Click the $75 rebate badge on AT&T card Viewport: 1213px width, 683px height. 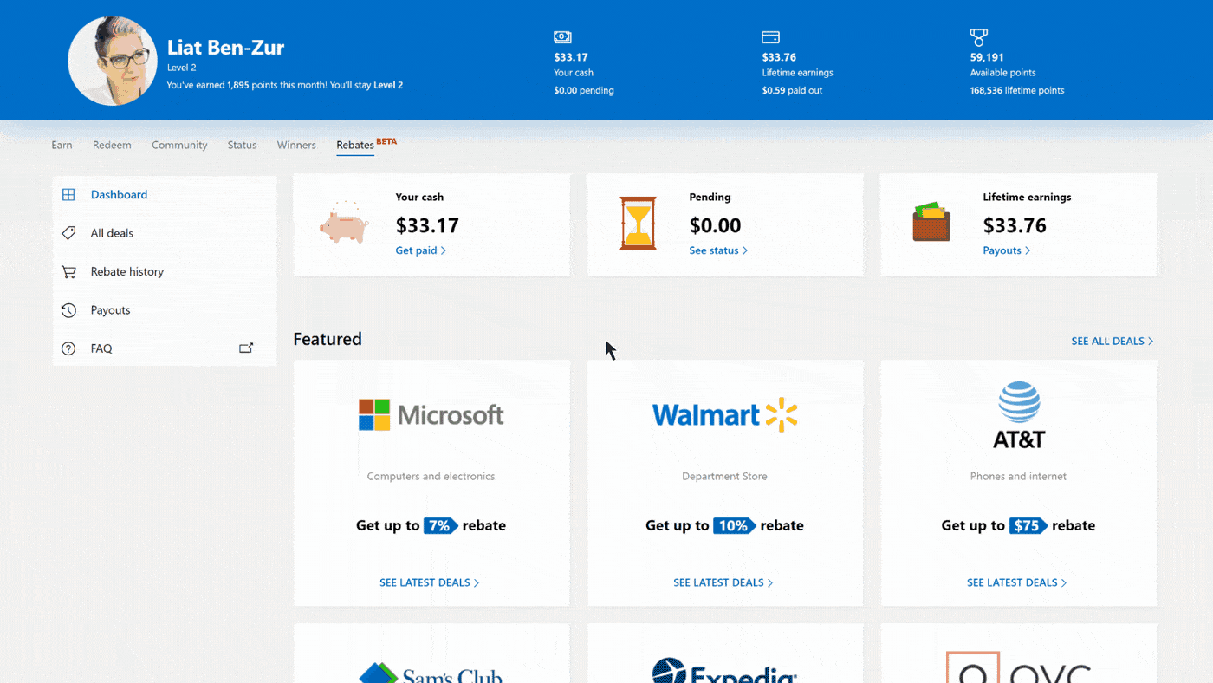(x=1028, y=525)
